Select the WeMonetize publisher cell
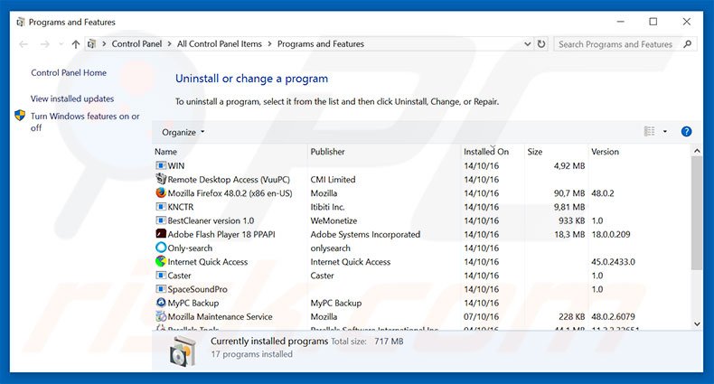The width and height of the screenshot is (714, 384). tap(334, 220)
